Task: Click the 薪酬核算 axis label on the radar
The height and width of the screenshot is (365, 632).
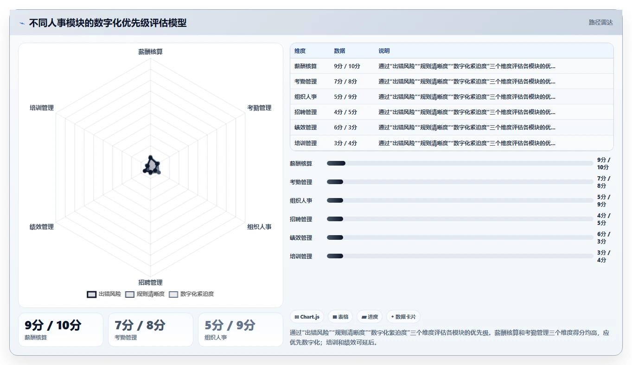Action: tap(150, 52)
